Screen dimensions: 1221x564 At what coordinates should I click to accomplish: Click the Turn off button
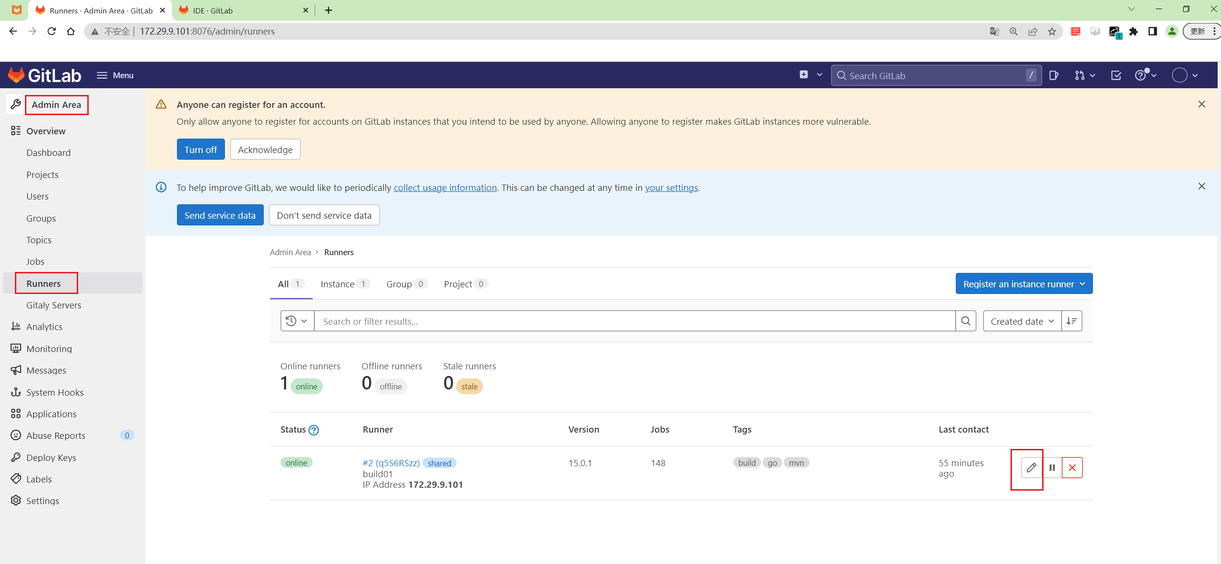200,149
